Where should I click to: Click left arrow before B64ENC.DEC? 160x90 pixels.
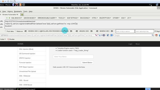97,31
